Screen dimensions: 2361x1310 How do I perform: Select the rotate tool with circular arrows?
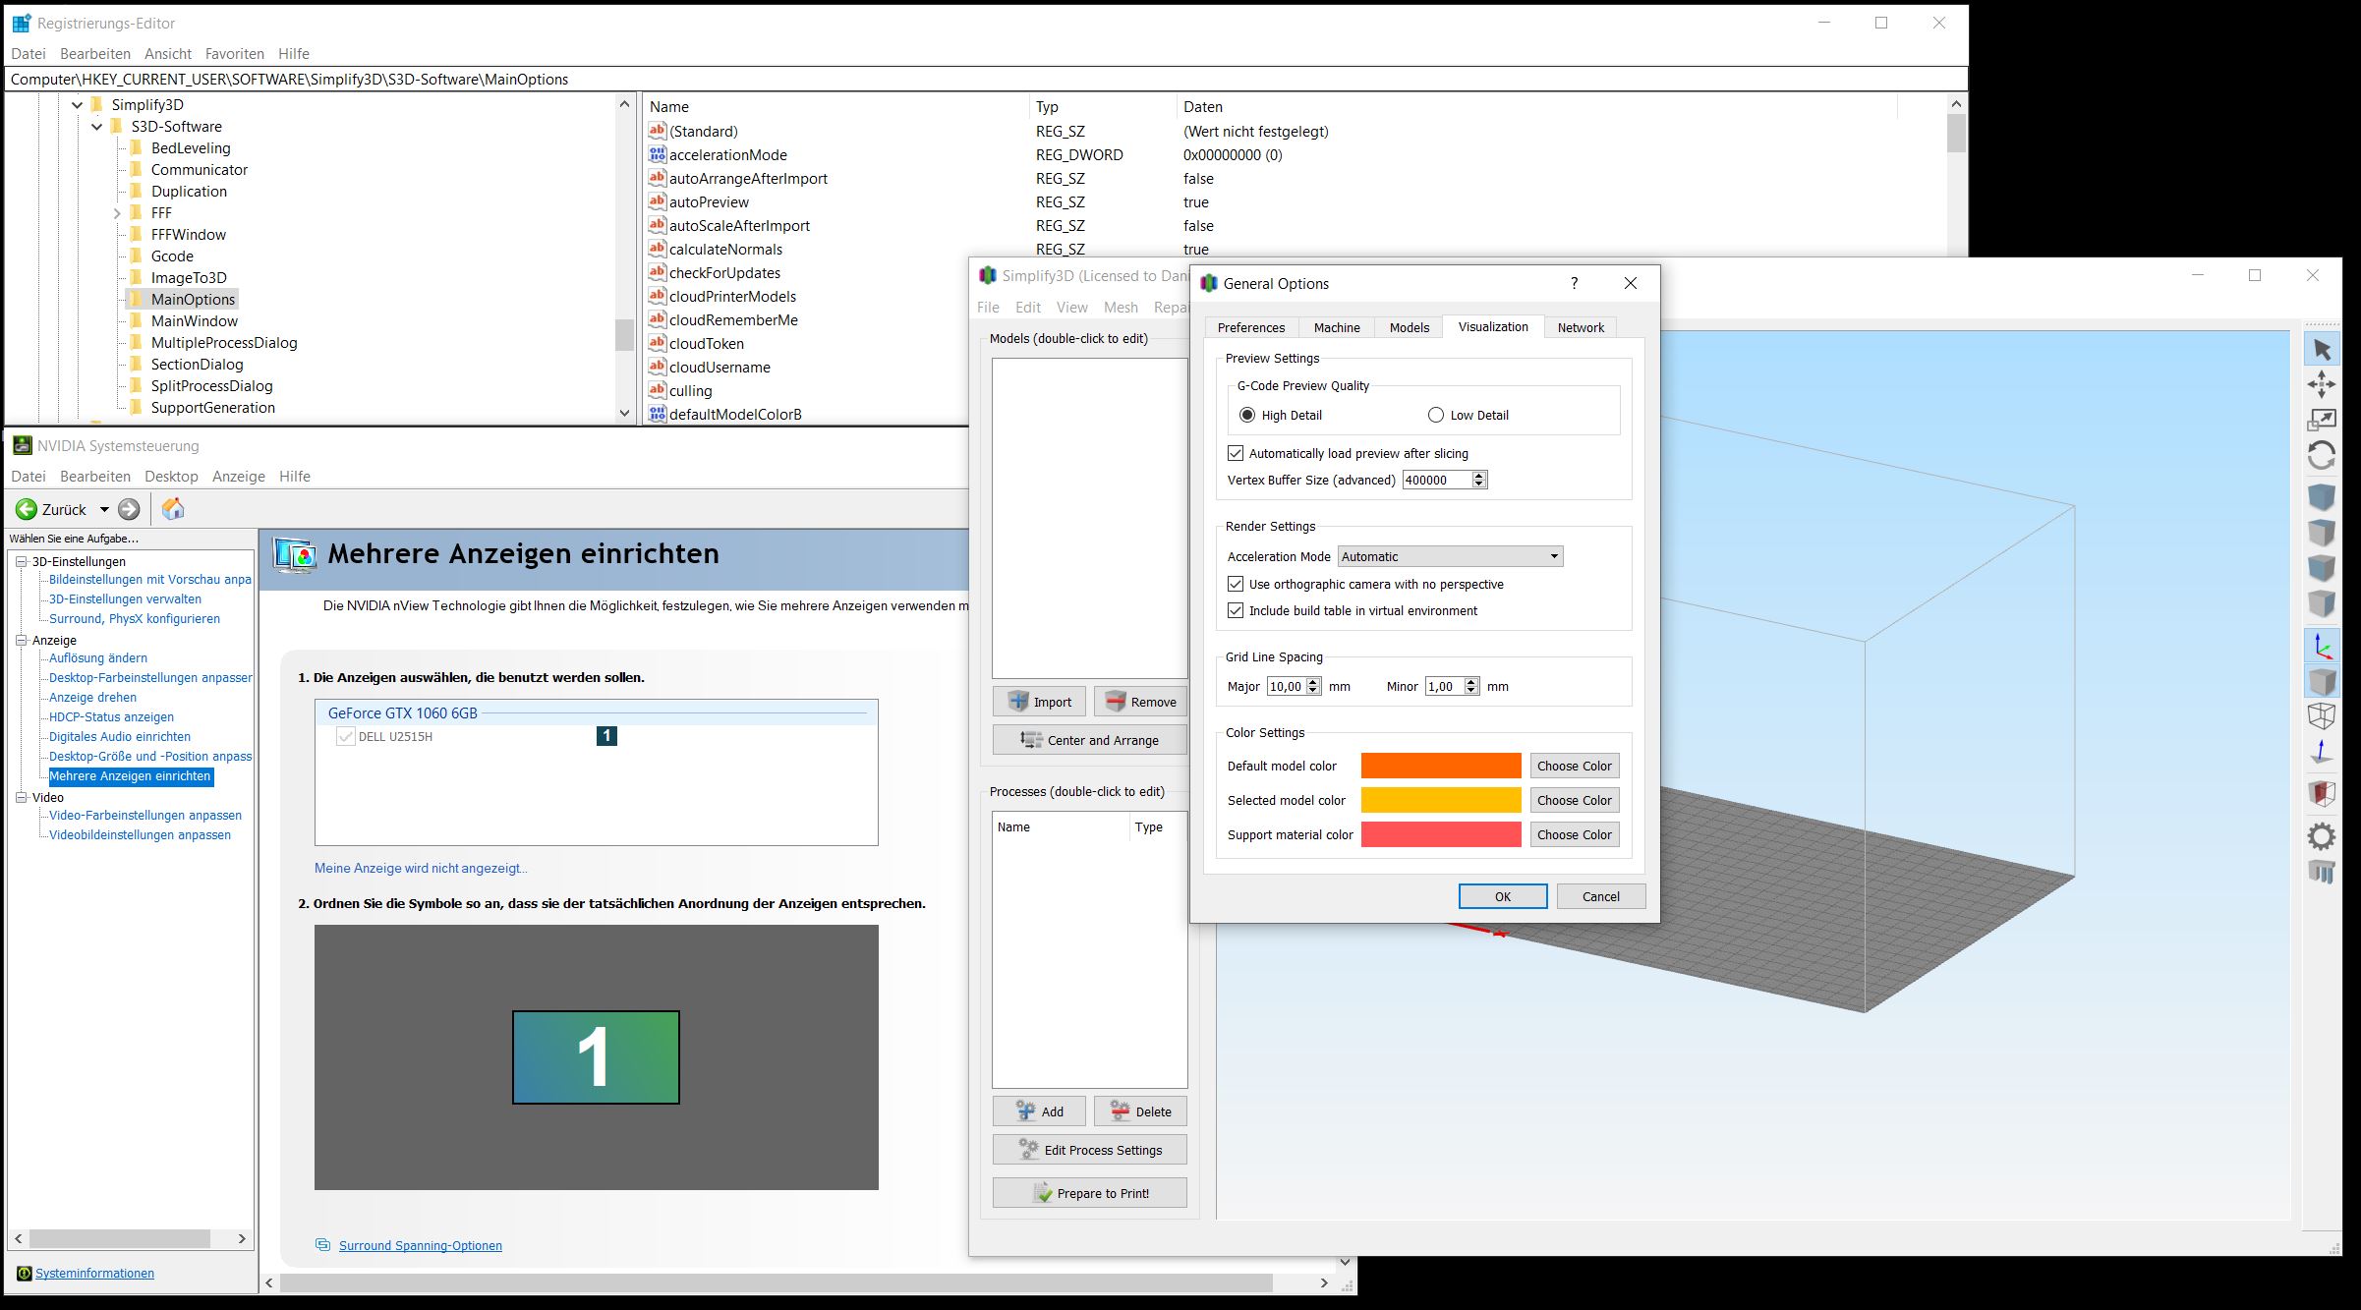(2322, 455)
